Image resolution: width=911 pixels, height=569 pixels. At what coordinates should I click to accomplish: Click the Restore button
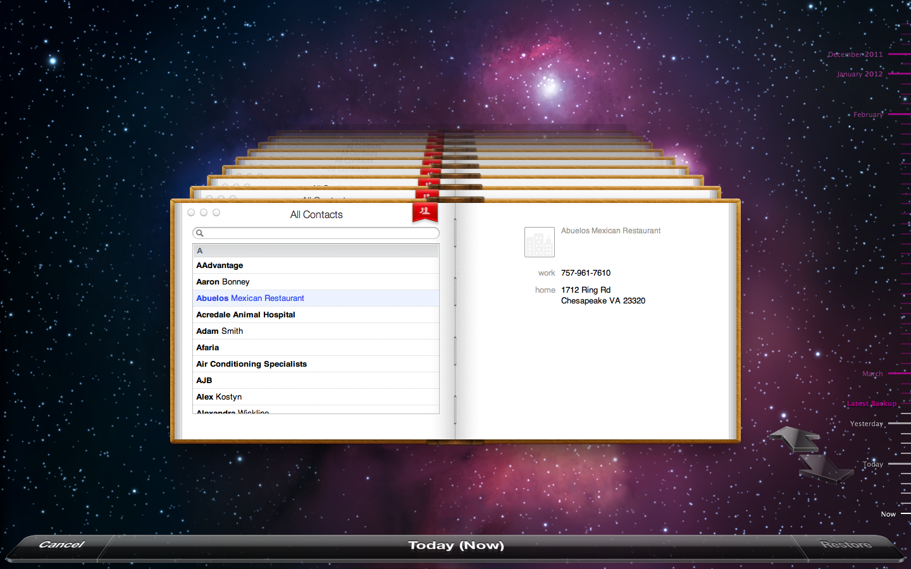[846, 545]
